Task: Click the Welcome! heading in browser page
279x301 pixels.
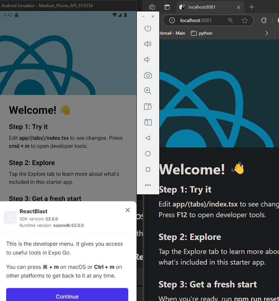Action: click(x=192, y=169)
